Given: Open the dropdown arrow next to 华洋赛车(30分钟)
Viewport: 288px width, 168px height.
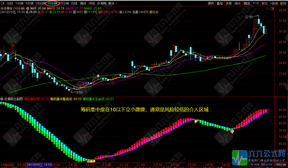Looking at the screenshot, I should (x=28, y=8).
